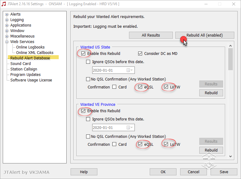Open VE Province date picker dropdown
Screen dimensions: 241x179
tap(131, 127)
